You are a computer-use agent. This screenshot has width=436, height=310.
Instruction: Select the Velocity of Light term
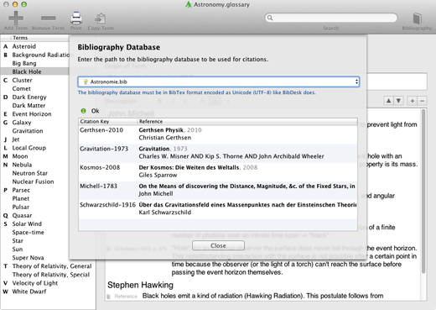[x=35, y=283]
